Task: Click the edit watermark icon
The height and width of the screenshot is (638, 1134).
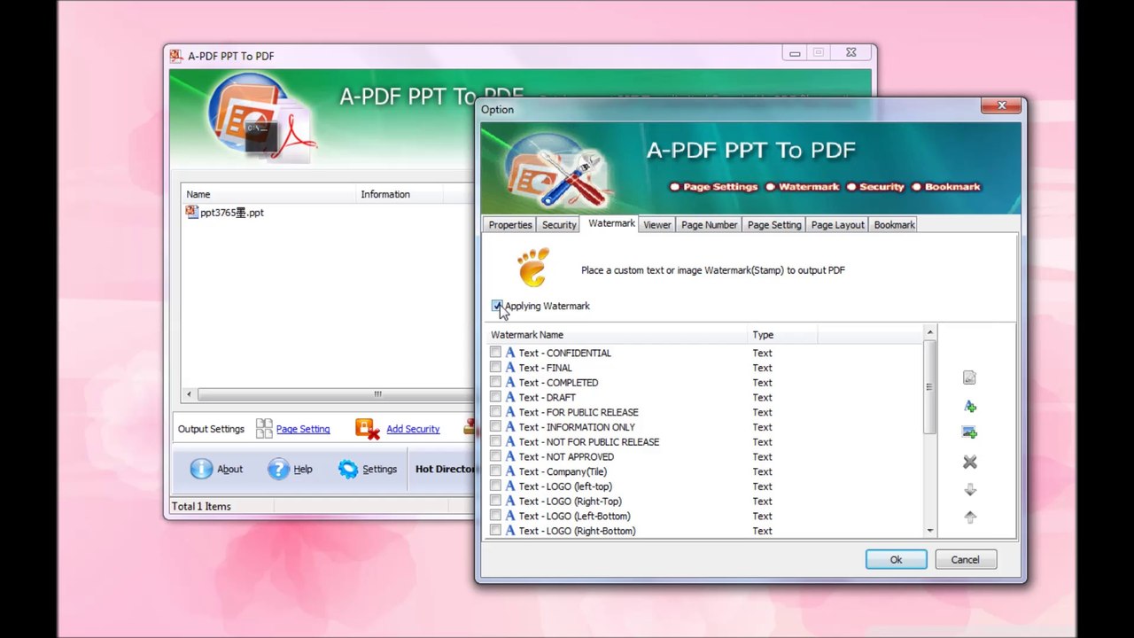Action: (969, 378)
